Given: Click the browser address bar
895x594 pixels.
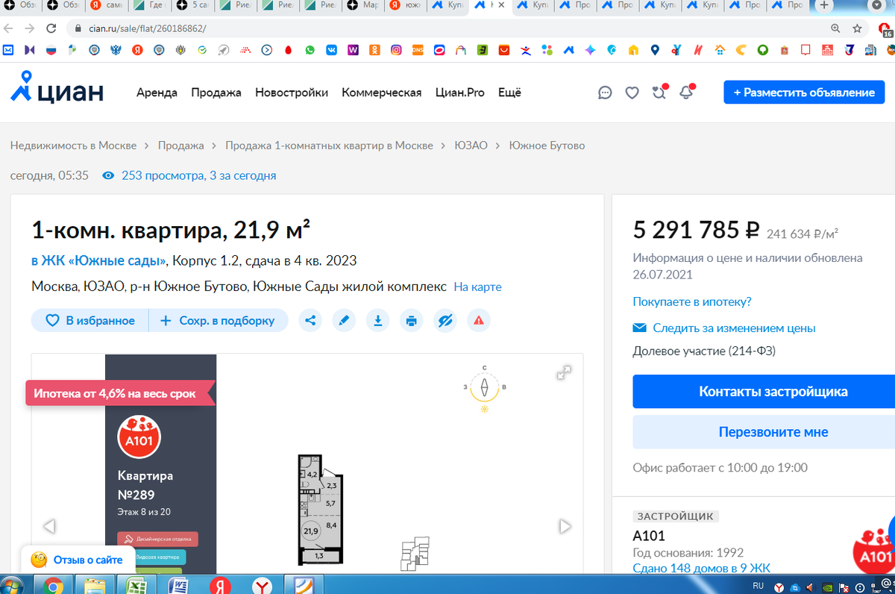Looking at the screenshot, I should coord(447,28).
